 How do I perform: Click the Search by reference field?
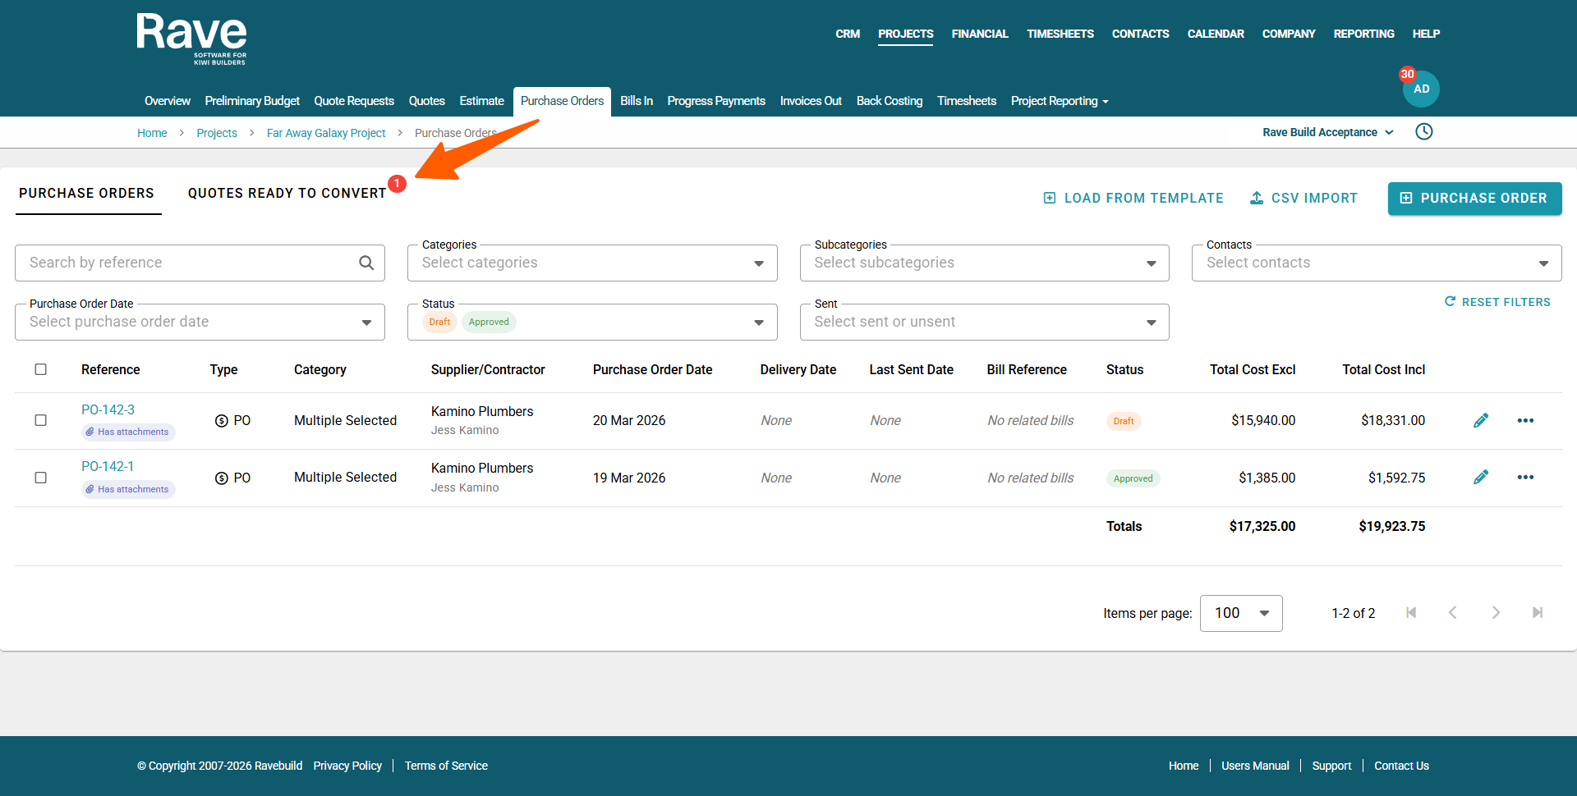(x=189, y=263)
